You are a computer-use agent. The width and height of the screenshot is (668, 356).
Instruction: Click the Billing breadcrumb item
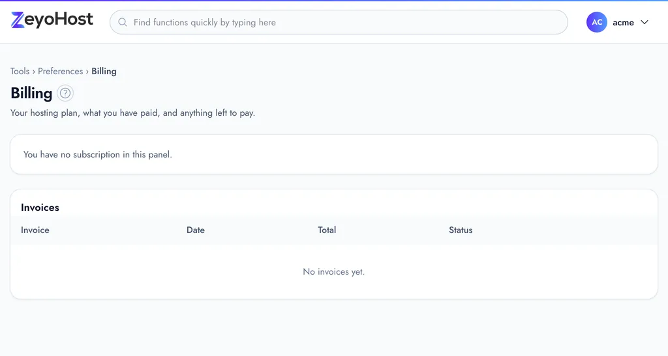104,71
